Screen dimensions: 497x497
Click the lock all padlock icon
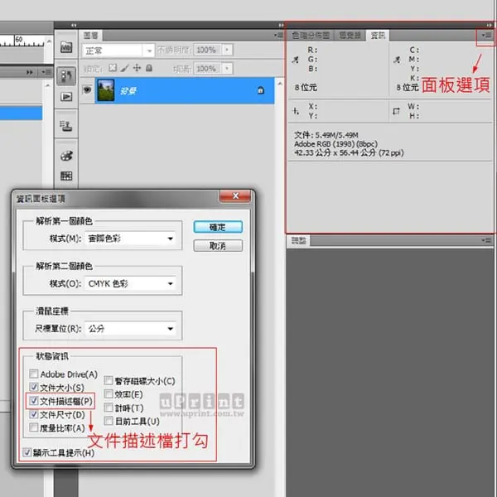tap(149, 68)
